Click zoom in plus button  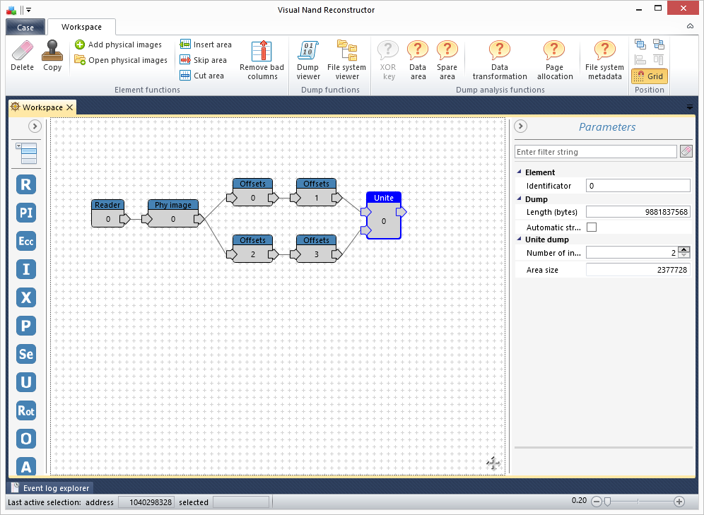pyautogui.click(x=679, y=502)
